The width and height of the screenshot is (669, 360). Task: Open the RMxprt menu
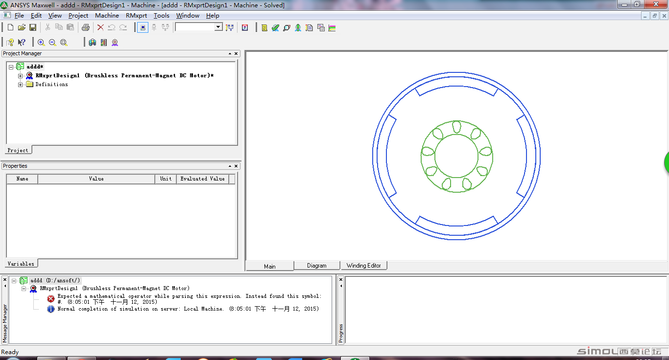pos(136,16)
